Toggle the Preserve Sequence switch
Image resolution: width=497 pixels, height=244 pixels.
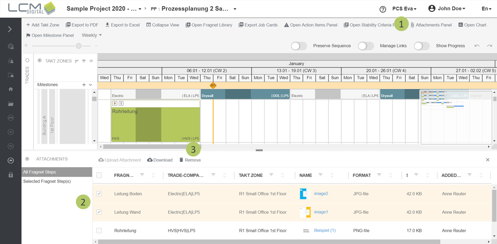pos(299,46)
